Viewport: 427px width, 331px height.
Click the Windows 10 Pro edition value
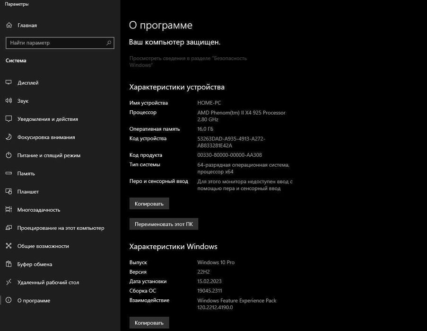pos(216,262)
